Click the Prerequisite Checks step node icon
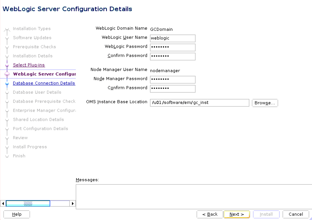The width and height of the screenshot is (312, 220). pos(7,47)
